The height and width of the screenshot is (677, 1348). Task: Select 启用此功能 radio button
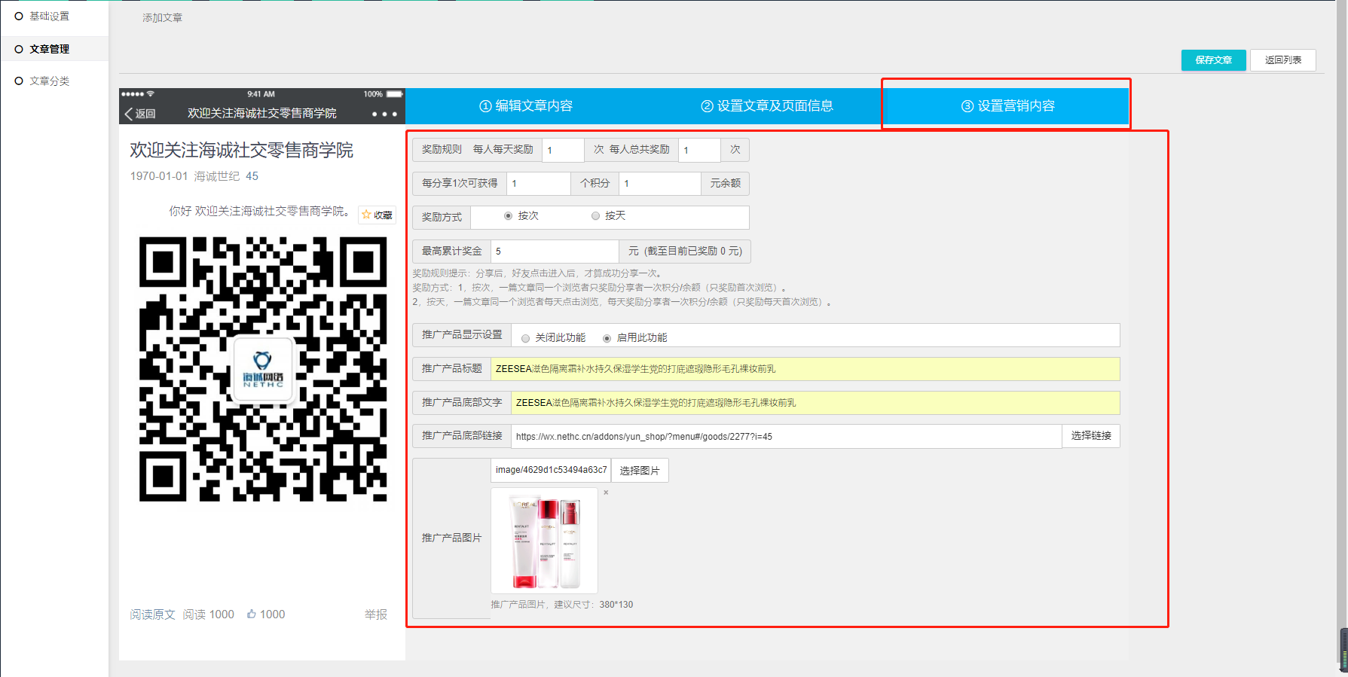pos(607,338)
